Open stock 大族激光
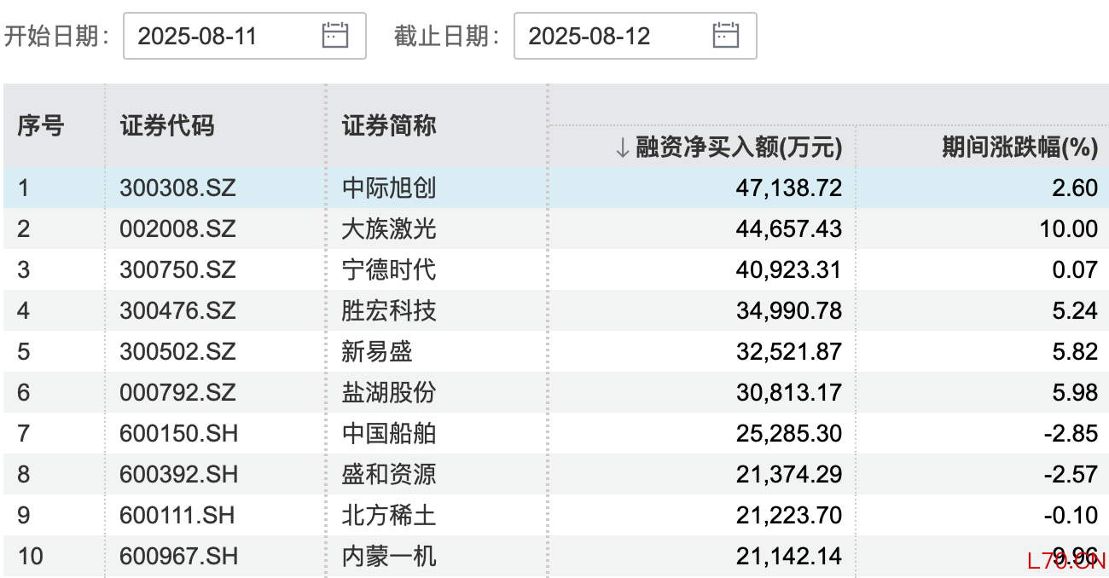Image resolution: width=1109 pixels, height=578 pixels. 389,228
